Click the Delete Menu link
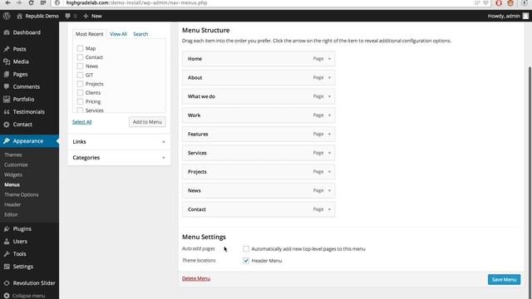The image size is (532, 299). click(196, 278)
